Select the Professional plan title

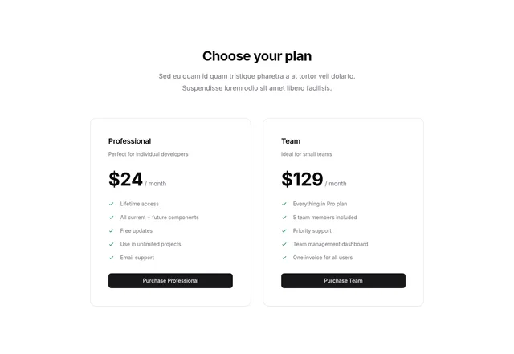[129, 141]
